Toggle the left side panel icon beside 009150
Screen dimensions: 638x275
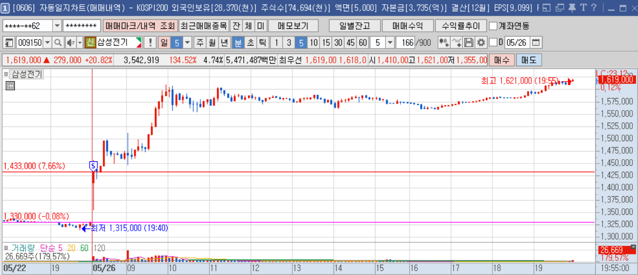9,43
